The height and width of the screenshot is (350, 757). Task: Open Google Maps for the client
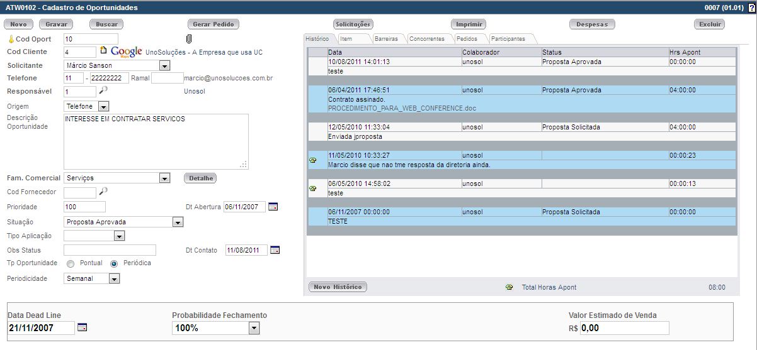coord(127,52)
